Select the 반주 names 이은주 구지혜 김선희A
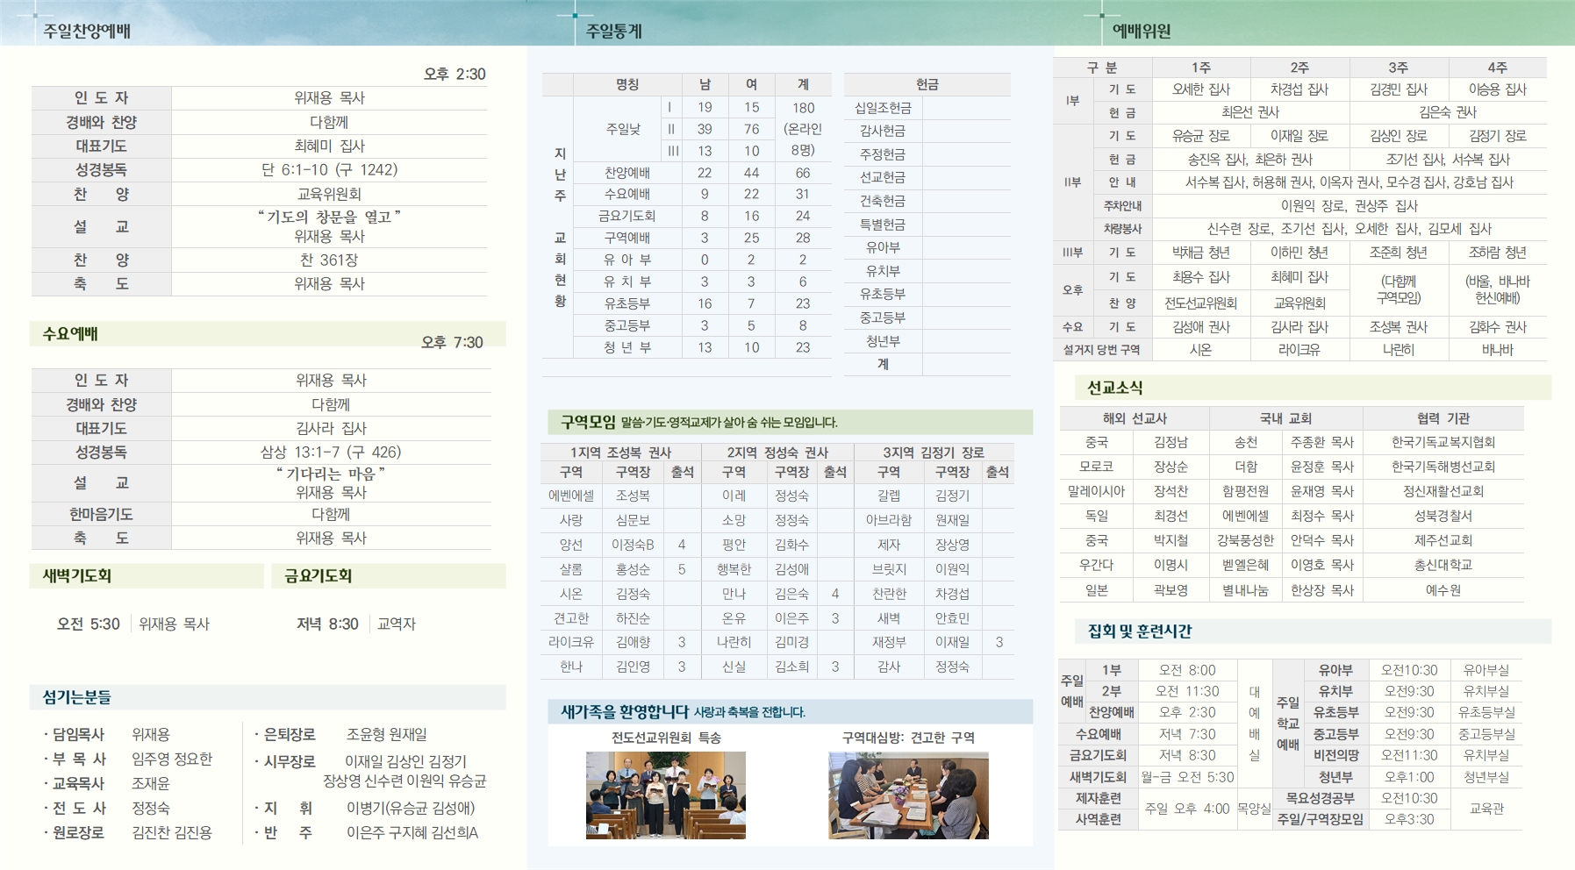The width and height of the screenshot is (1575, 870). tap(412, 832)
